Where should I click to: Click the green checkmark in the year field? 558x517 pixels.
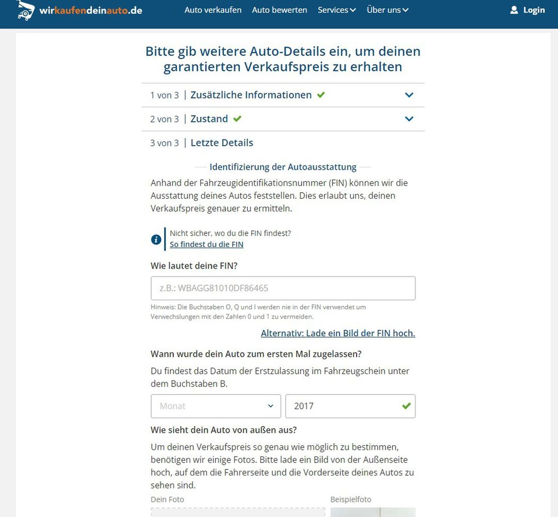point(407,406)
